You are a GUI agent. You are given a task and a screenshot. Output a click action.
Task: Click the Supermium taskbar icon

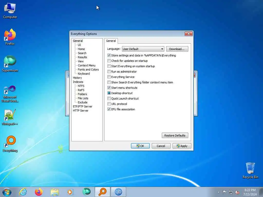pos(87,192)
